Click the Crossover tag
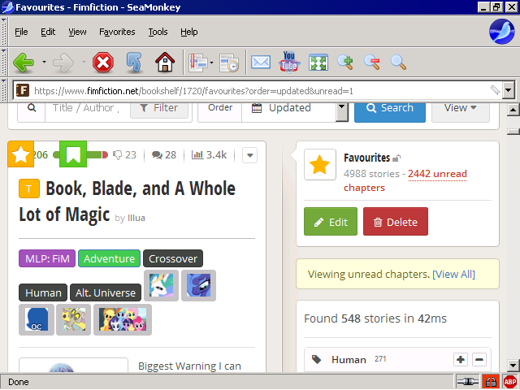This screenshot has width=520, height=390. coord(173,258)
